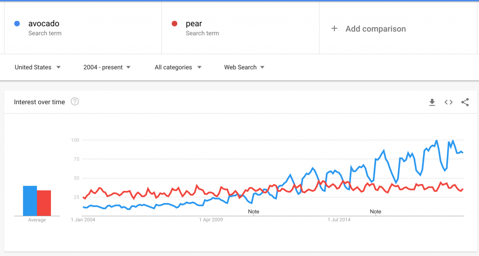
Task: Open the 2004 - present time range dropdown
Action: (x=107, y=67)
